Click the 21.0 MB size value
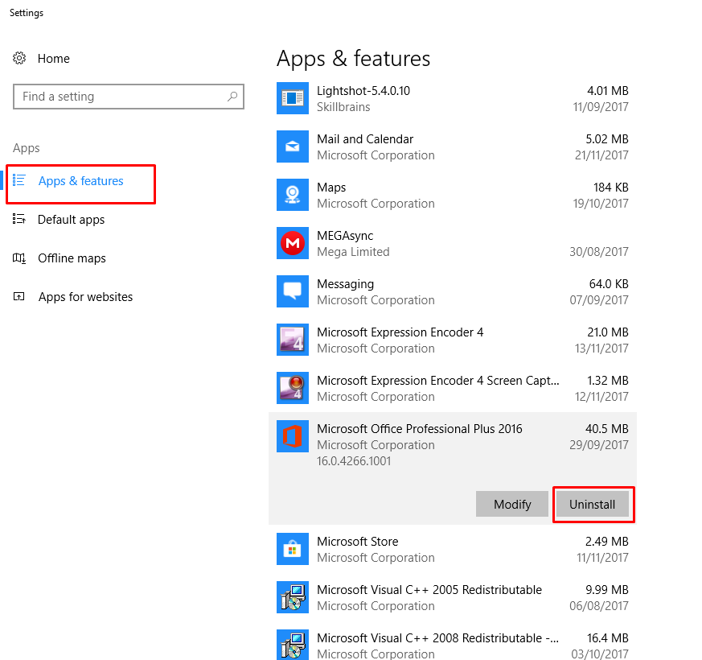This screenshot has height=660, width=702. 608,332
